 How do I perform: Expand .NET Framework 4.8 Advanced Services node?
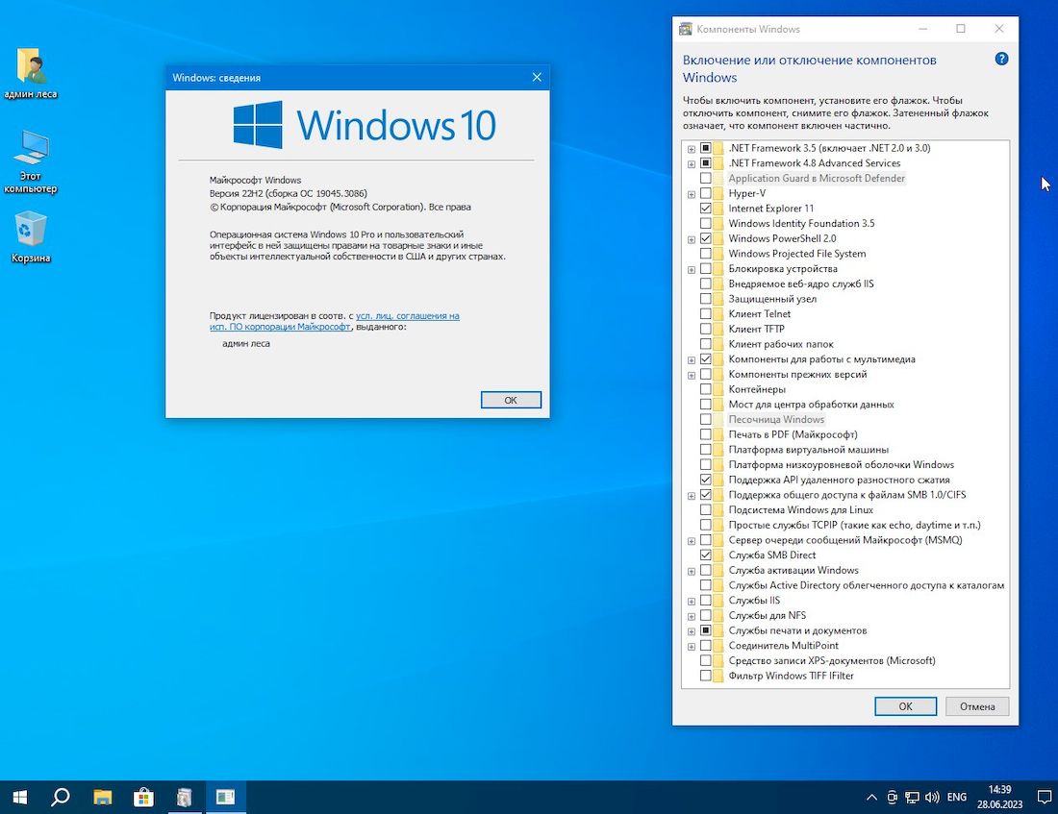pos(691,164)
